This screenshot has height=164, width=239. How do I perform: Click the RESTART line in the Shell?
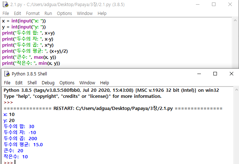pos(113,109)
